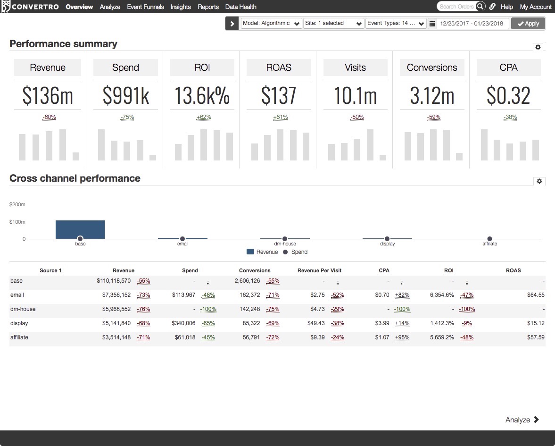Click the $110,118,570 revenue value
The height and width of the screenshot is (446, 555).
tap(114, 280)
